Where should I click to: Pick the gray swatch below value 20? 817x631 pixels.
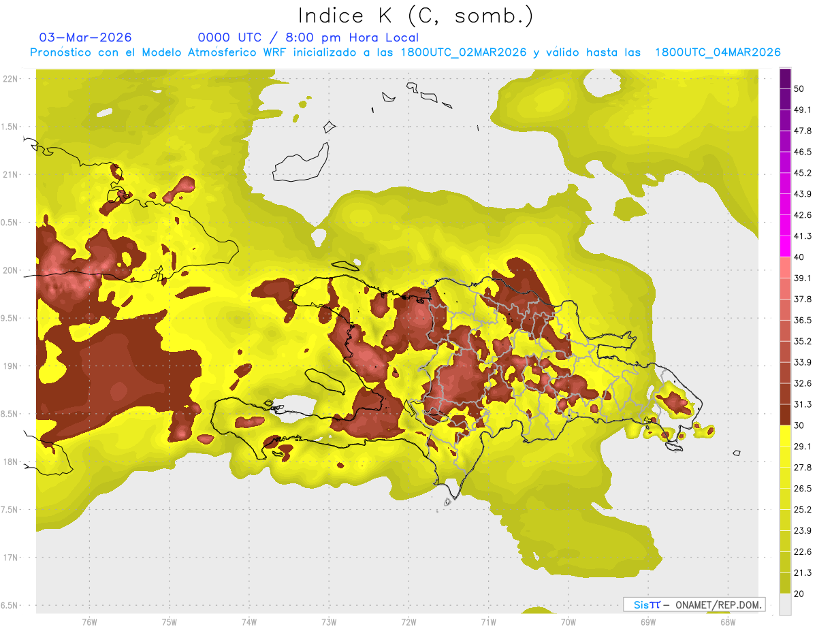(786, 604)
